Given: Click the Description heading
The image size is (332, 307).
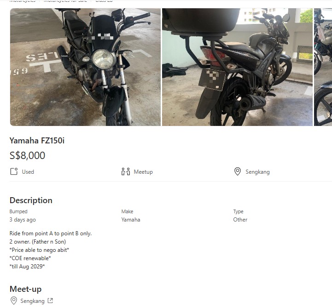Looking at the screenshot, I should click(x=31, y=200).
